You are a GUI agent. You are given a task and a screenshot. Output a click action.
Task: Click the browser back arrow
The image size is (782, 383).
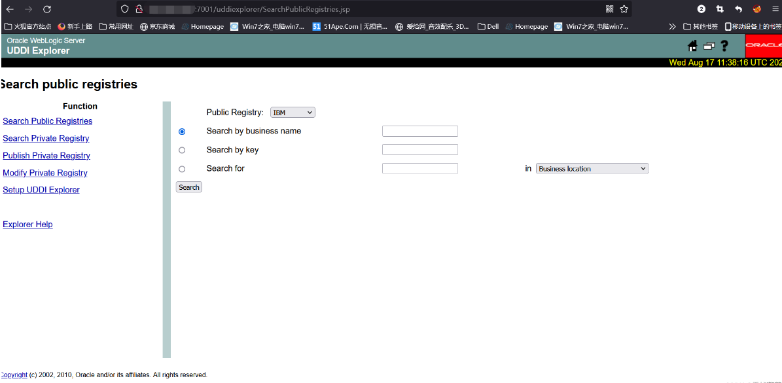[x=10, y=9]
